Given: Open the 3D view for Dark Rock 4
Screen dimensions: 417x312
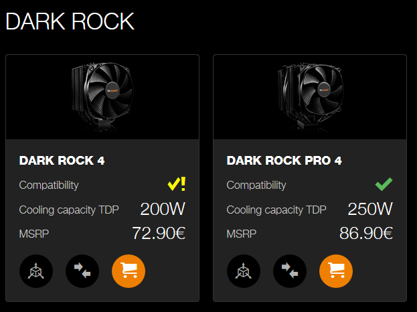Looking at the screenshot, I should [36, 271].
